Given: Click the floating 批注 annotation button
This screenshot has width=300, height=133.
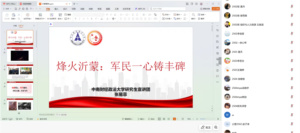Looking at the screenshot, I should (x=206, y=127).
